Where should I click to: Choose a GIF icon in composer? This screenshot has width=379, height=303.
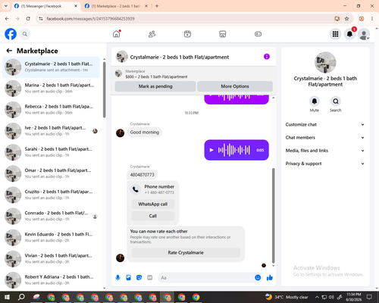[150, 278]
